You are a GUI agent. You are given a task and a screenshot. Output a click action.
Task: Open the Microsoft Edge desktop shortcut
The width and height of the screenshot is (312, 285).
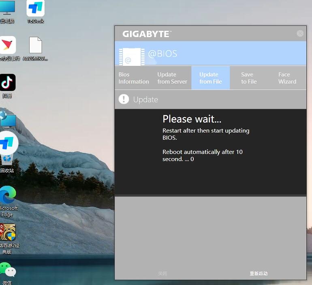tap(7, 196)
